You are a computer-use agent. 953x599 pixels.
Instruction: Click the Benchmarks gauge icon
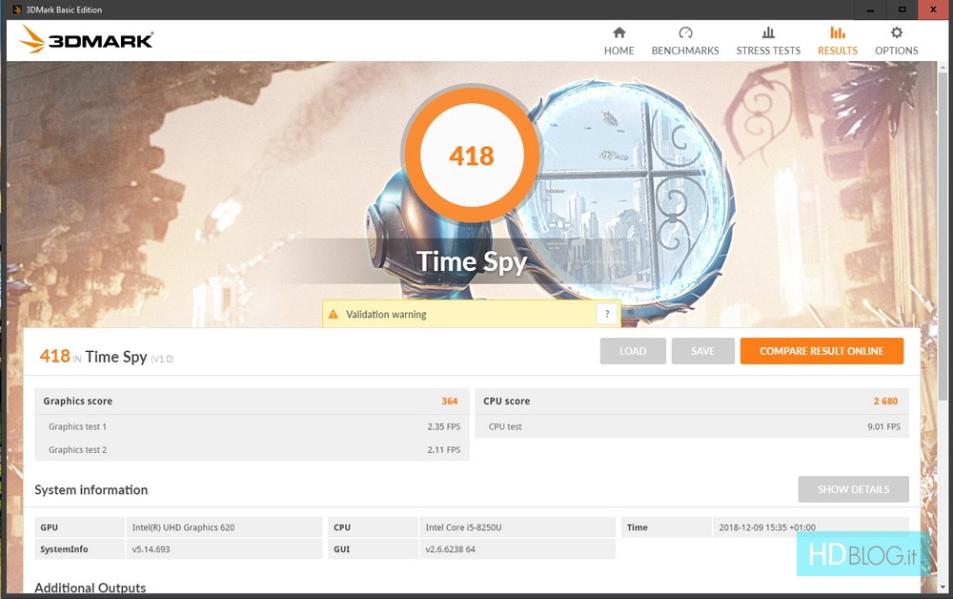(x=685, y=32)
